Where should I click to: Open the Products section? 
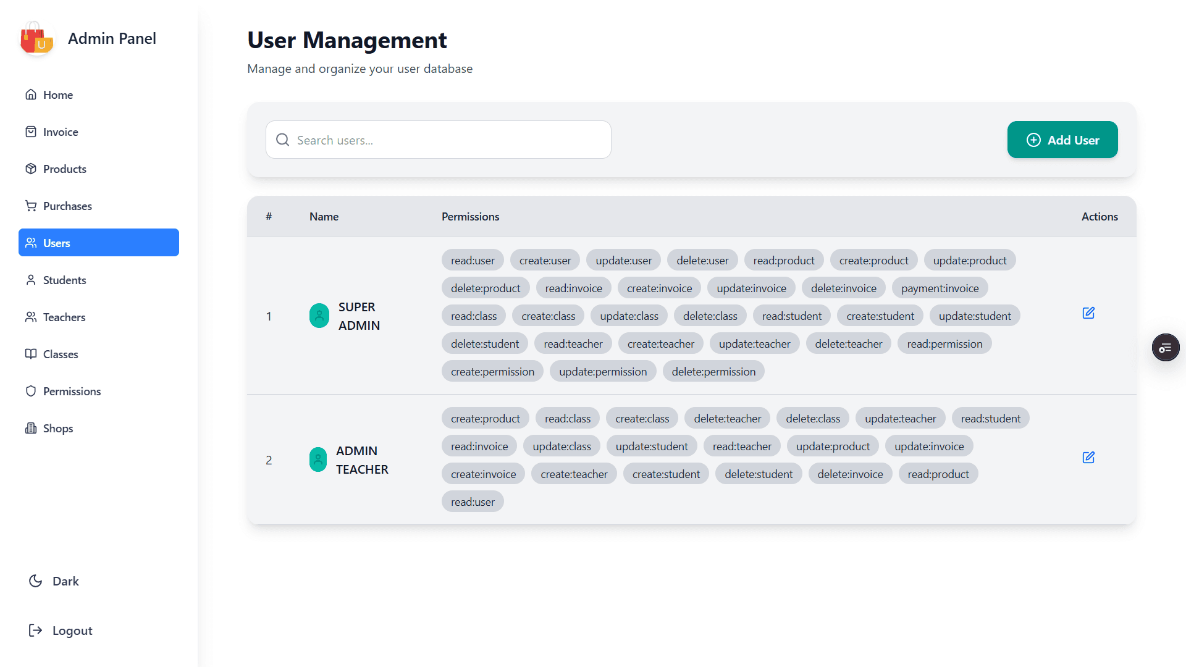pos(99,169)
